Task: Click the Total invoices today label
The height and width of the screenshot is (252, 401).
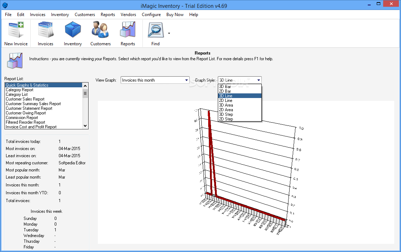Action: point(23,142)
